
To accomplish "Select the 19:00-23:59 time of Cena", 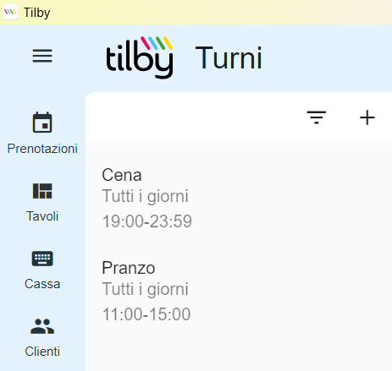I will coord(147,221).
